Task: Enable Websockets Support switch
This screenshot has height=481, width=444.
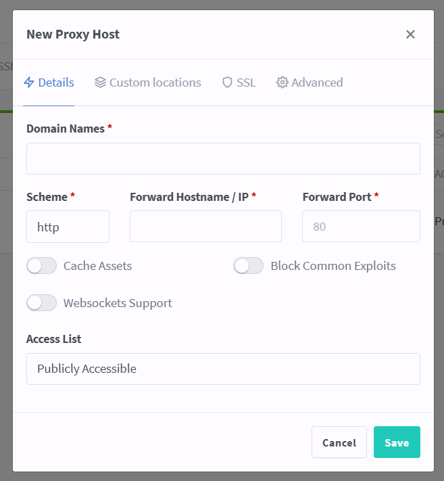Action: pyautogui.click(x=42, y=303)
